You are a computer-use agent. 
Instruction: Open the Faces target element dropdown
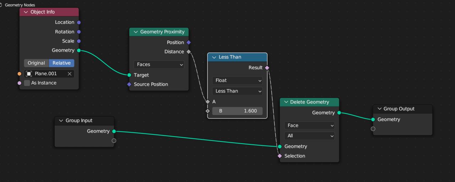pyautogui.click(x=159, y=65)
